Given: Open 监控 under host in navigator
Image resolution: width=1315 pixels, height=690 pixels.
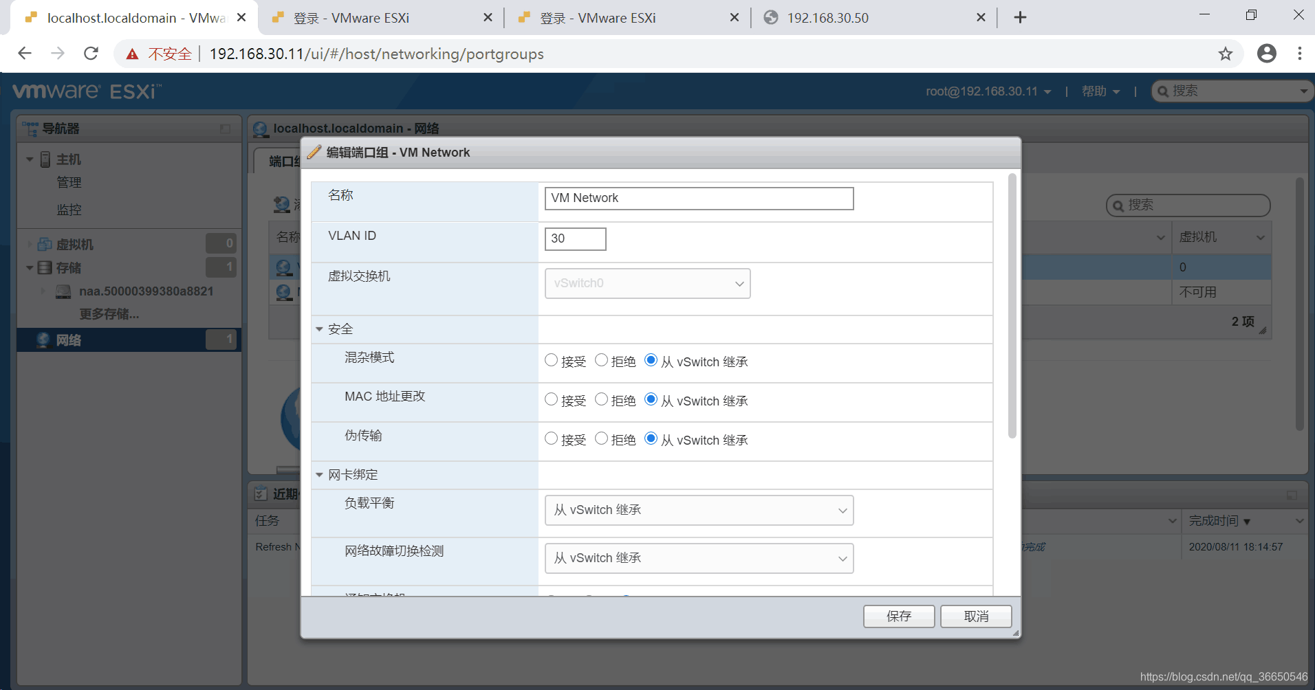Looking at the screenshot, I should (x=69, y=210).
